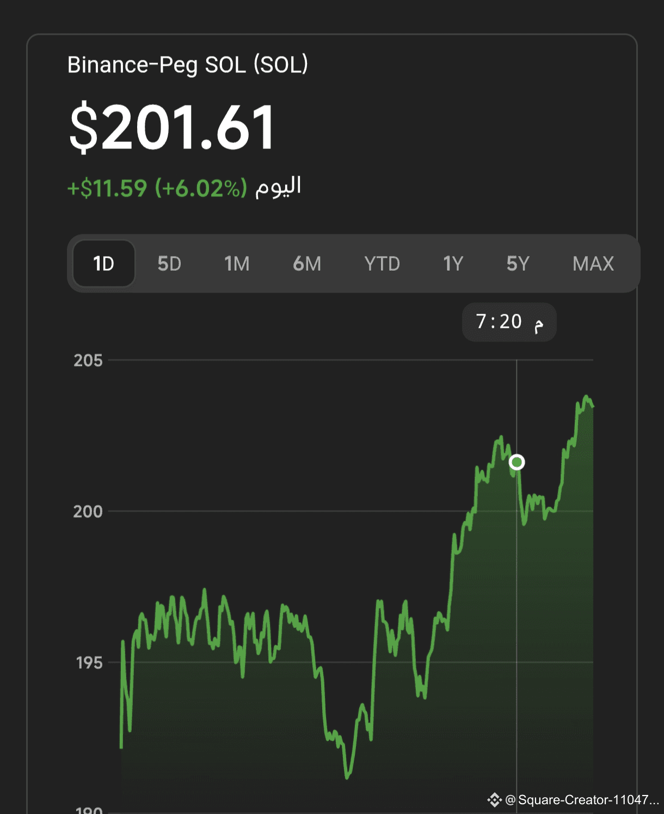This screenshot has width=664, height=814.
Task: Choose the 6M time range
Action: [307, 264]
